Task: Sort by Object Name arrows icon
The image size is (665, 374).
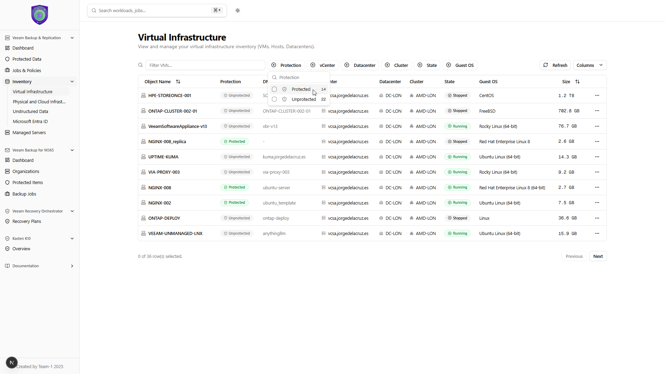Action: click(x=178, y=82)
